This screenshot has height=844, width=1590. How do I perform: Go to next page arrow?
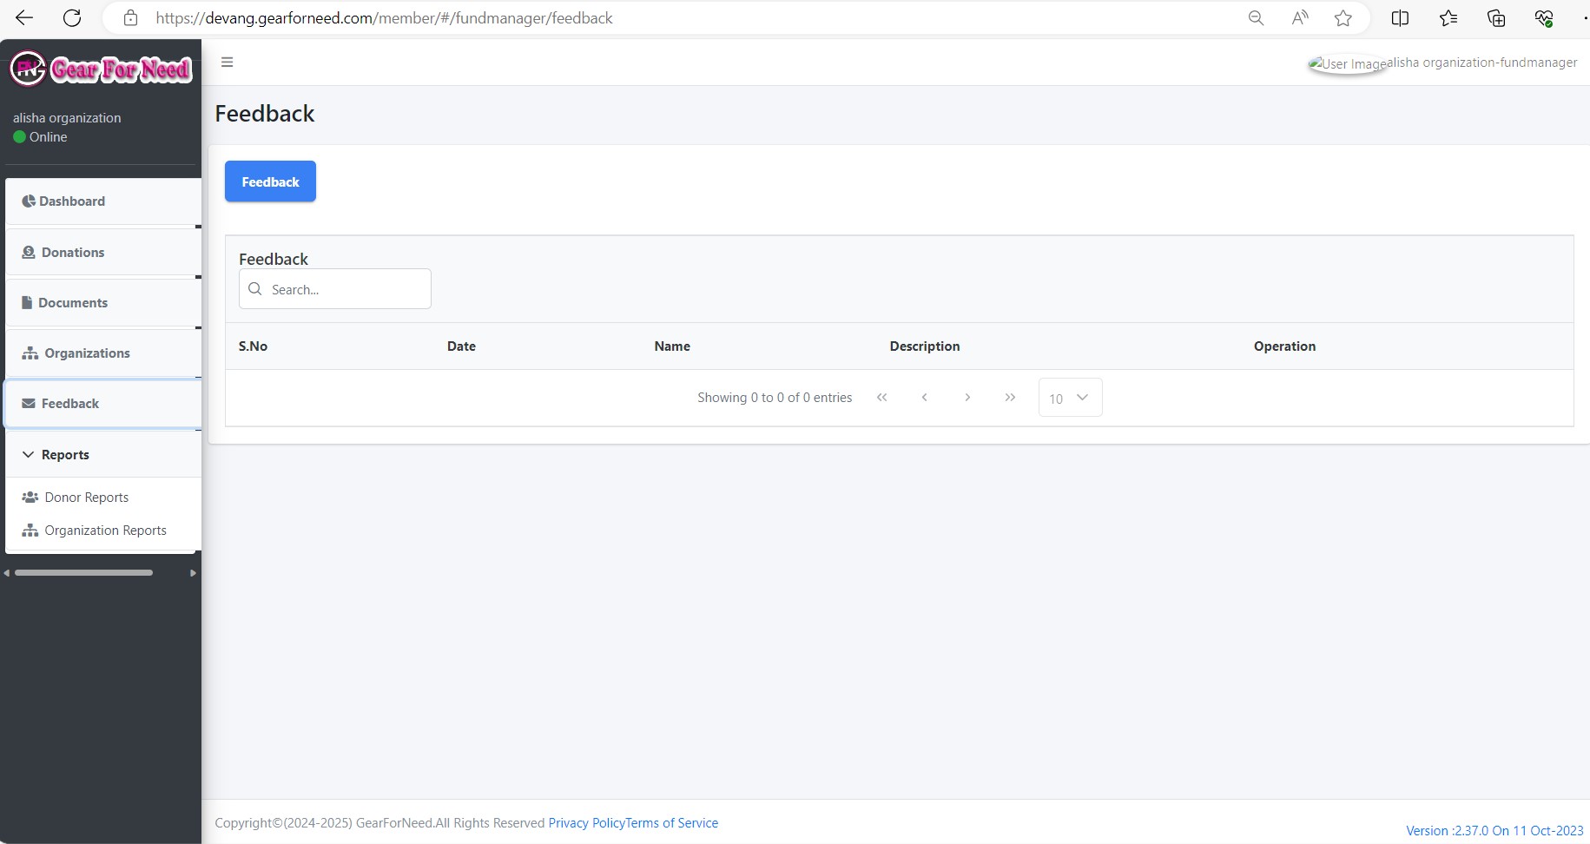pyautogui.click(x=967, y=397)
